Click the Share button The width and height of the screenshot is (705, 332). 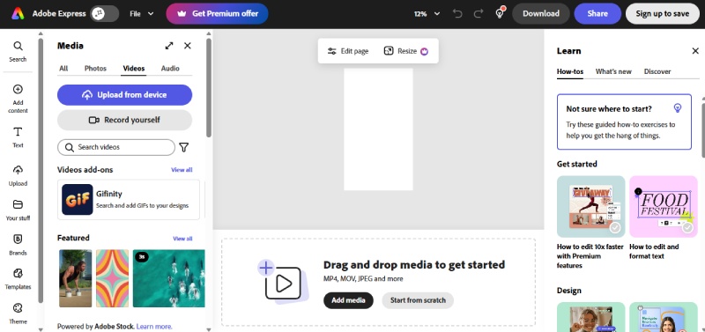coord(597,13)
